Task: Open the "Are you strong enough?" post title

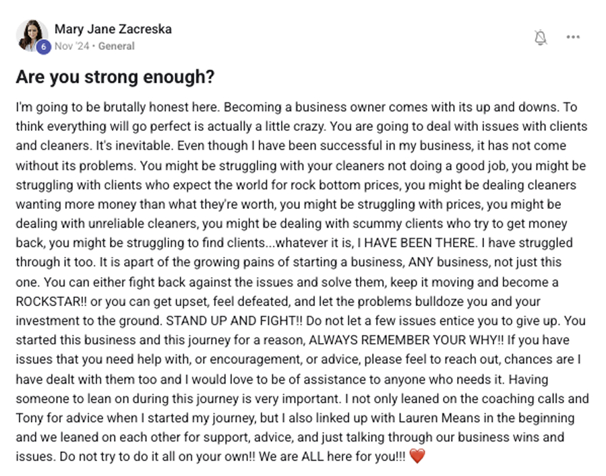Action: pos(115,78)
